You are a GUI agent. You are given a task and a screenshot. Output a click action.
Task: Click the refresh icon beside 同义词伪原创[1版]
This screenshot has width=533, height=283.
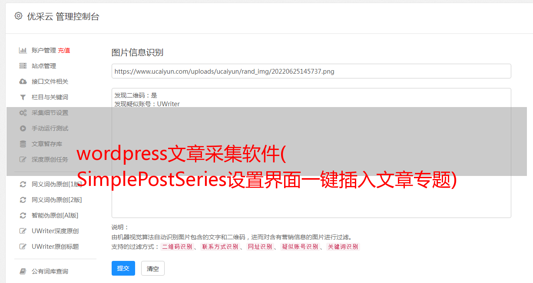click(x=23, y=184)
